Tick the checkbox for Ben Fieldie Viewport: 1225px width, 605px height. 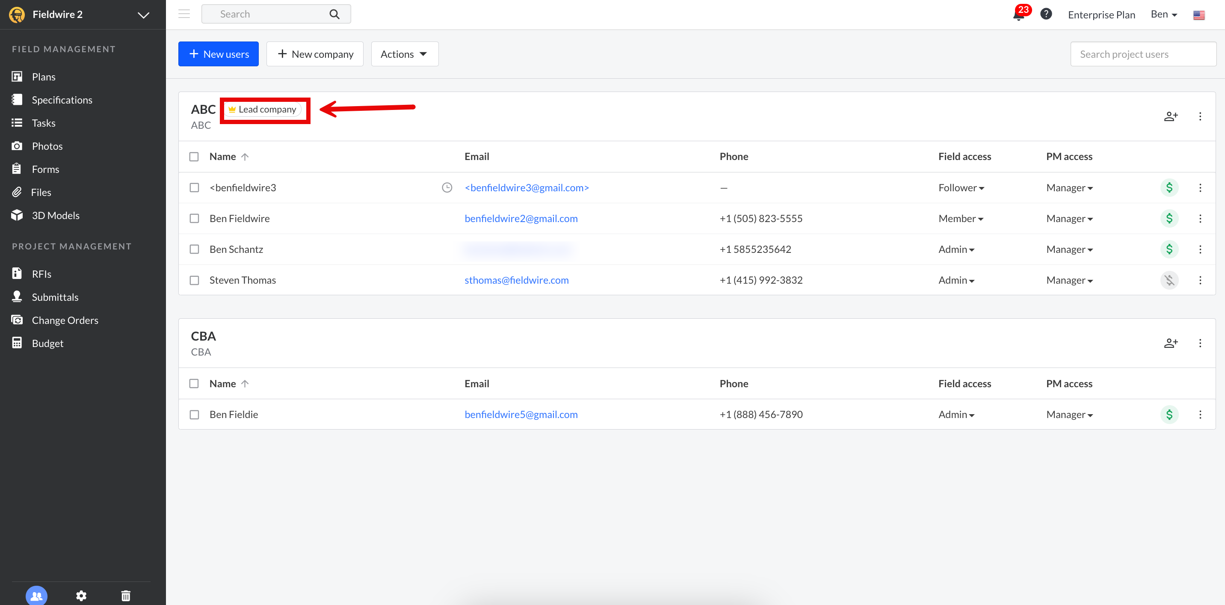[194, 414]
